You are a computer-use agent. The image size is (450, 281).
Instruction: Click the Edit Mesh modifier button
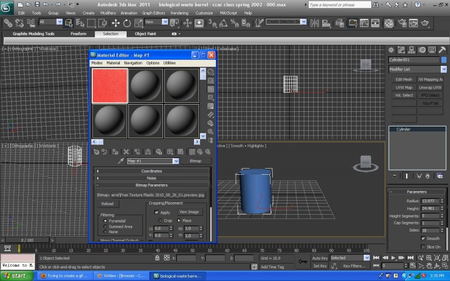click(404, 79)
